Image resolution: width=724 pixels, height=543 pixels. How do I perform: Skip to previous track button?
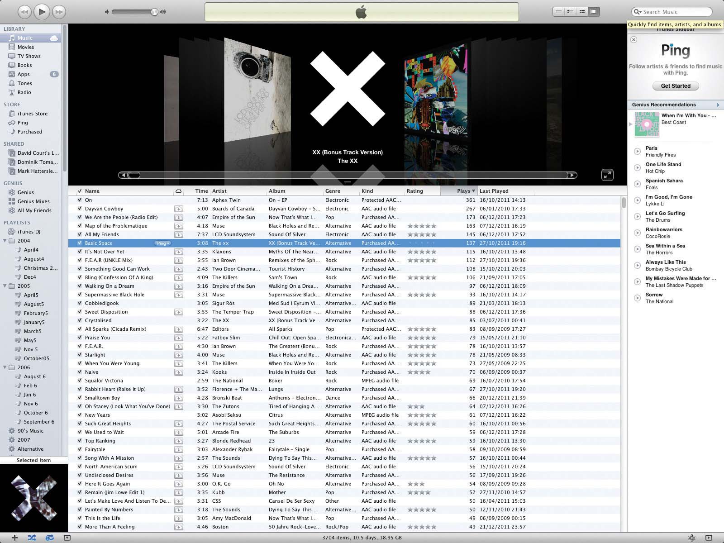tap(25, 12)
